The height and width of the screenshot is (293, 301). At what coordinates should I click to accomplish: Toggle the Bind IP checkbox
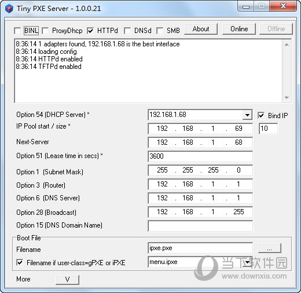click(261, 115)
